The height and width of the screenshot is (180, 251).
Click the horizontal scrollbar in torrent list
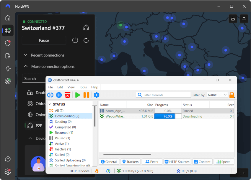click(127, 155)
